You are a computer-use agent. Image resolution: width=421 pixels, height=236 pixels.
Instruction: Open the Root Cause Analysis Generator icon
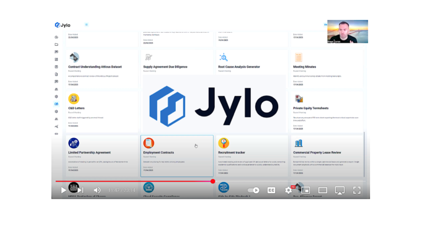coord(224,57)
